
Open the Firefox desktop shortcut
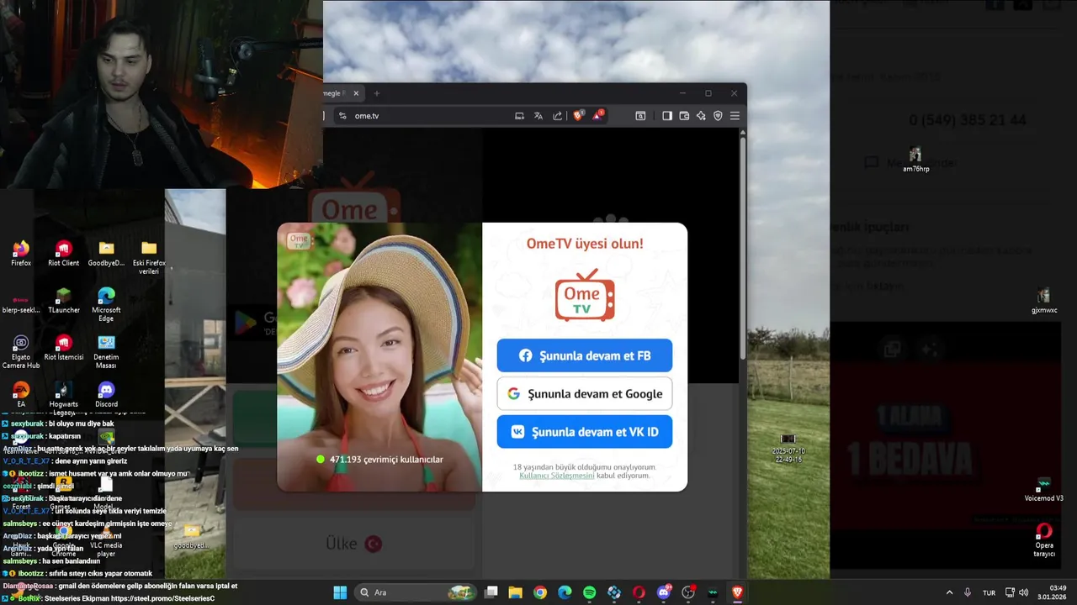click(21, 254)
